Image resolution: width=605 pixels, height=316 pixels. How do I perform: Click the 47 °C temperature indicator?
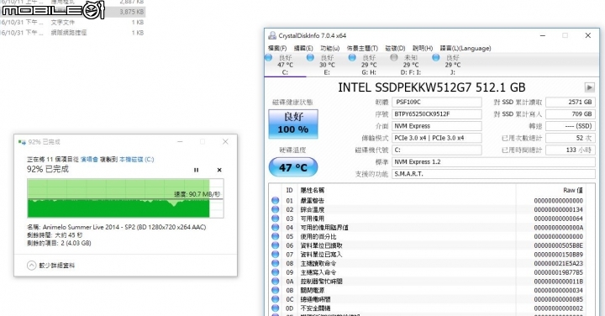point(293,167)
